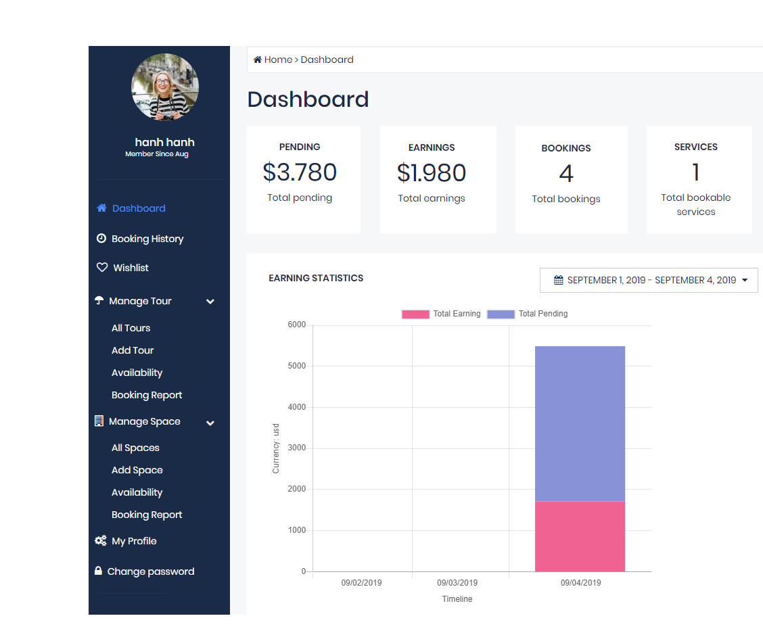This screenshot has width=763, height=637.
Task: Open the September date range dropdown
Action: 649,280
